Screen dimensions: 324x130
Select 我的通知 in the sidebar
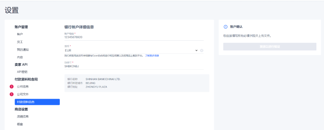point(23,50)
